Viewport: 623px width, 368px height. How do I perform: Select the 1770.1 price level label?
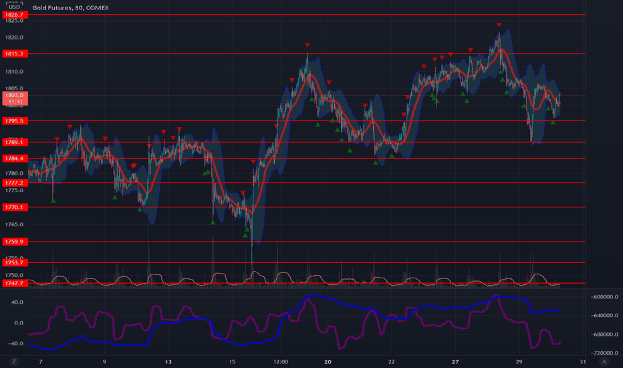coord(15,207)
